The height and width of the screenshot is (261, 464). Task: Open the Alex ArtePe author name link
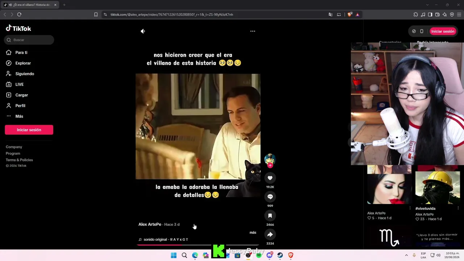point(150,224)
